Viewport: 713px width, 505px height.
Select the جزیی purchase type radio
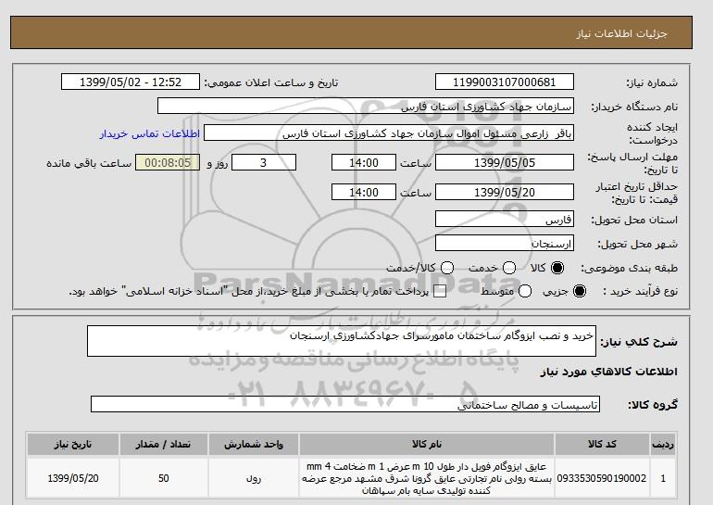[580, 291]
